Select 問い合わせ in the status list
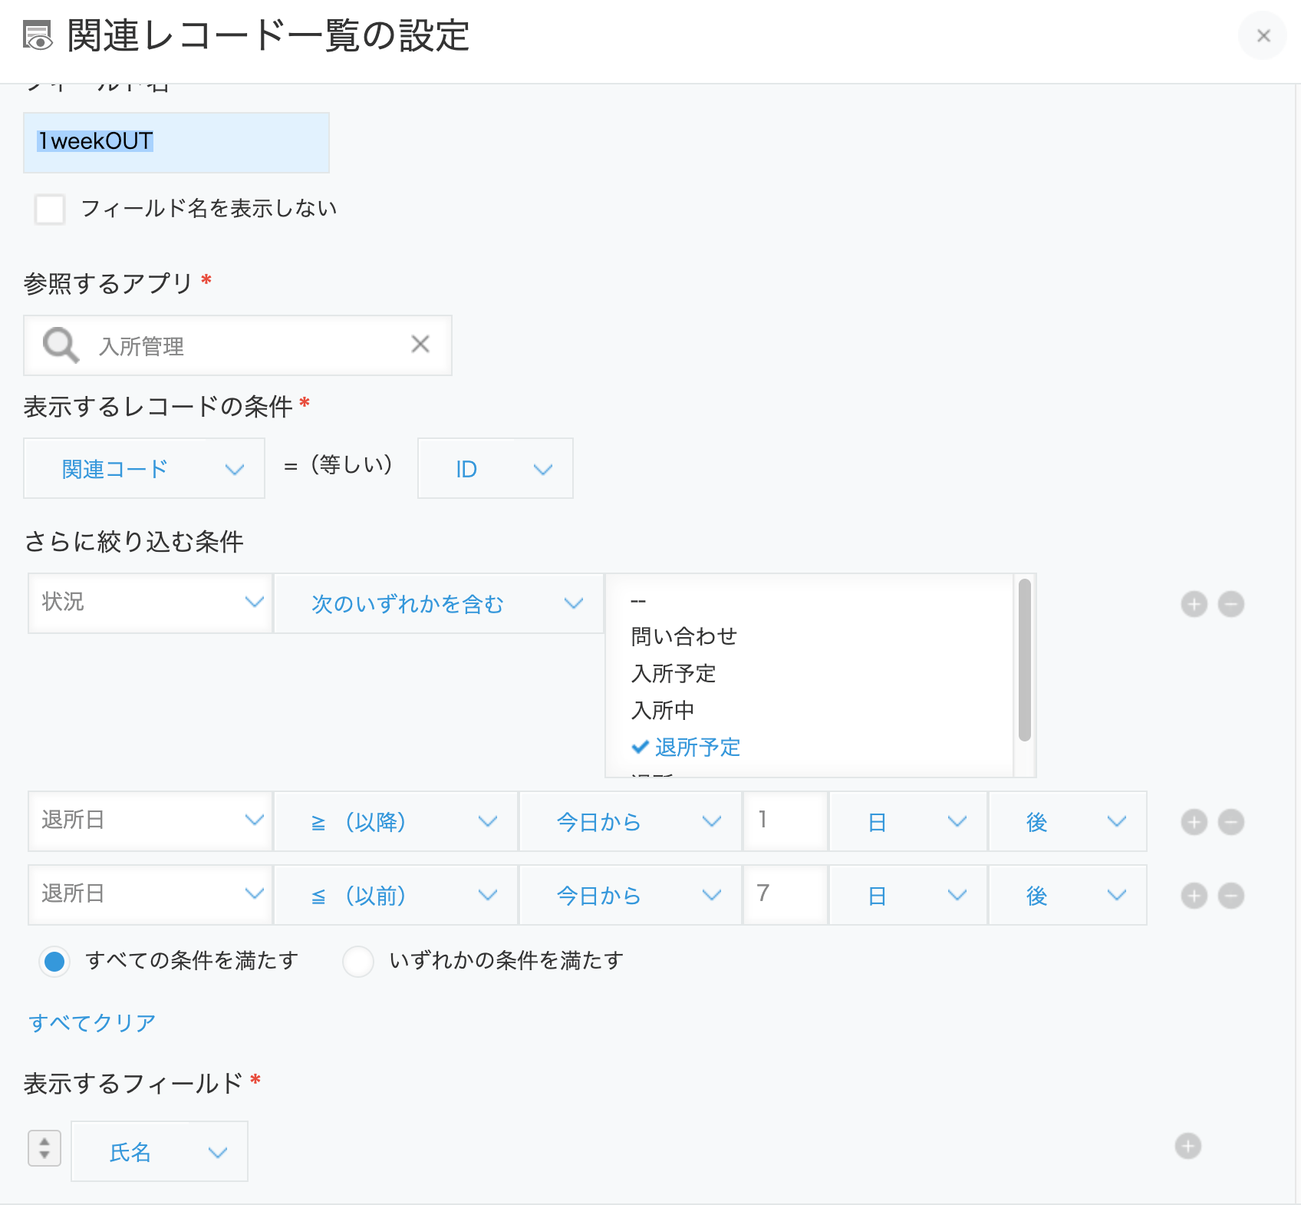 coord(684,636)
